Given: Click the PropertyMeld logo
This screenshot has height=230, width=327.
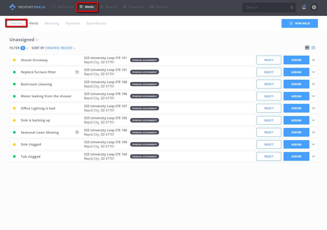Looking at the screenshot, I should point(27,7).
